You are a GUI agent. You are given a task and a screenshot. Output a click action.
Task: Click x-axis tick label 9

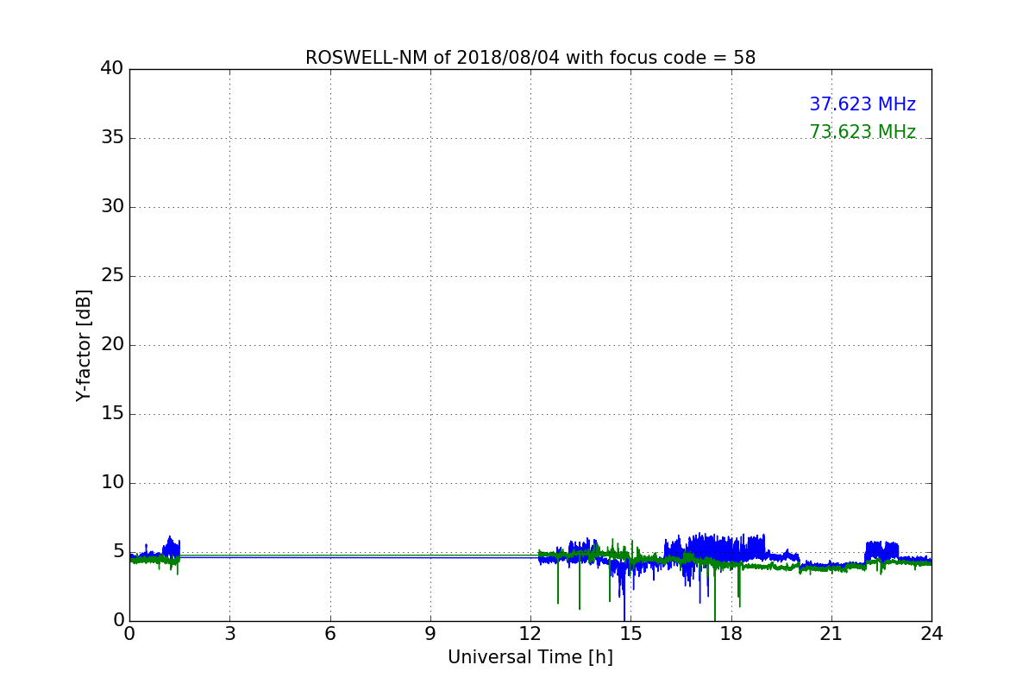click(x=430, y=634)
